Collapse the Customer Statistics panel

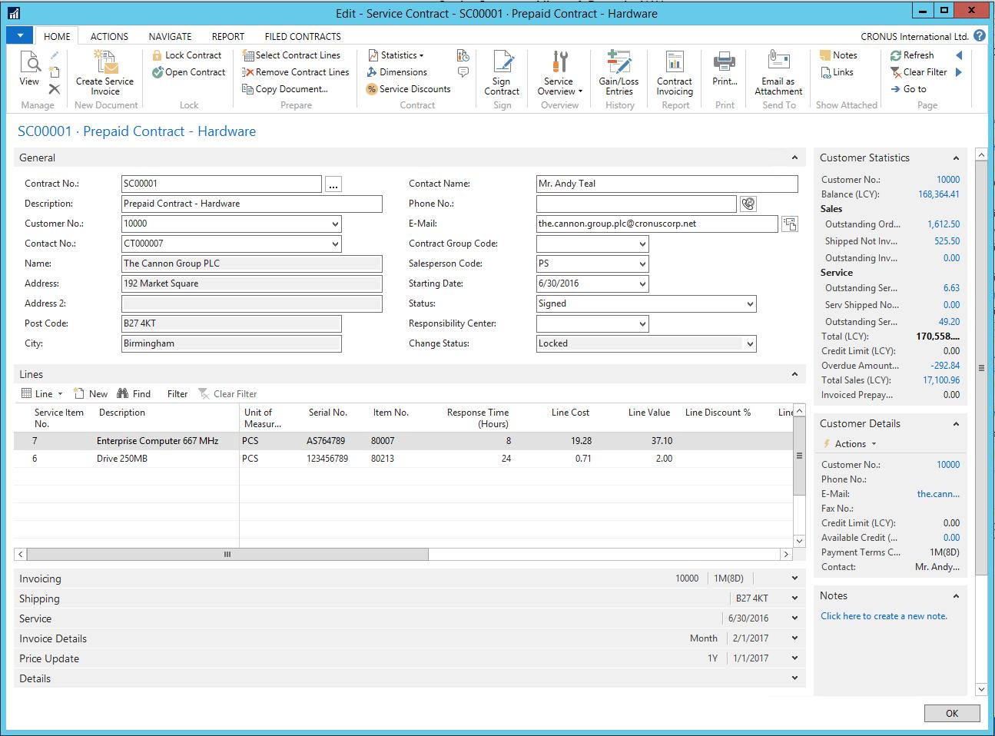[956, 158]
